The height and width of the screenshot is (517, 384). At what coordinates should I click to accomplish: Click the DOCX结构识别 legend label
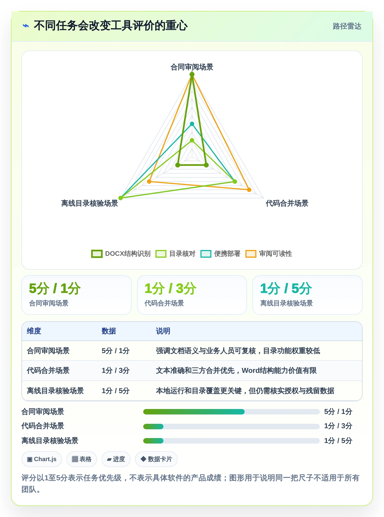pyautogui.click(x=128, y=254)
